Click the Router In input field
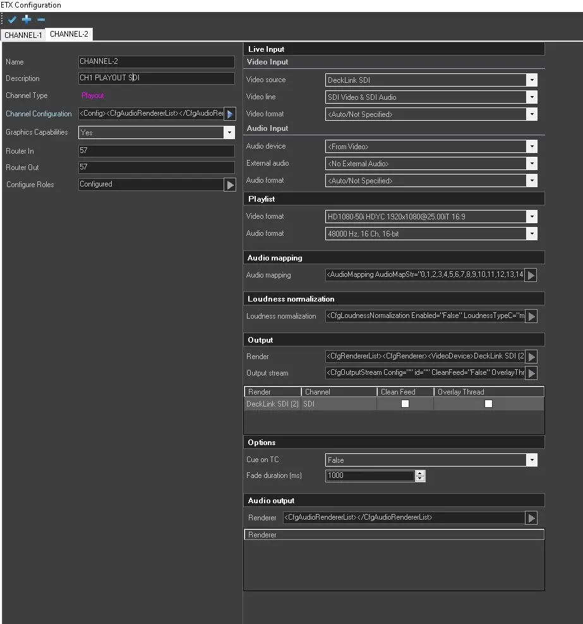The image size is (583, 624). pos(156,151)
